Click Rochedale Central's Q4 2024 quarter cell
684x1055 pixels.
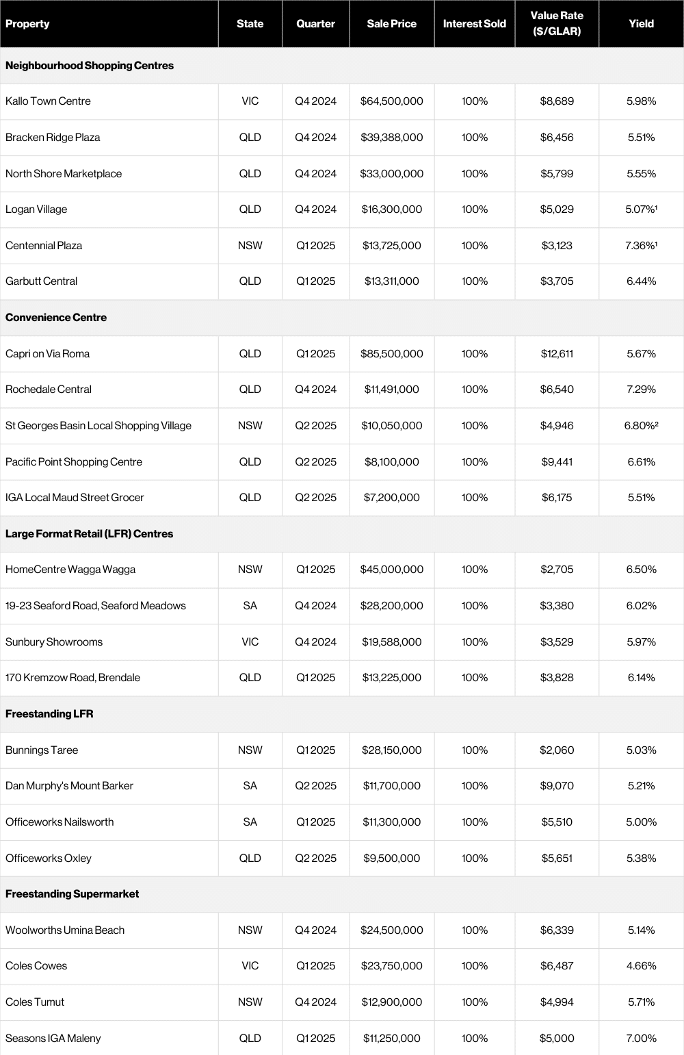tap(315, 390)
